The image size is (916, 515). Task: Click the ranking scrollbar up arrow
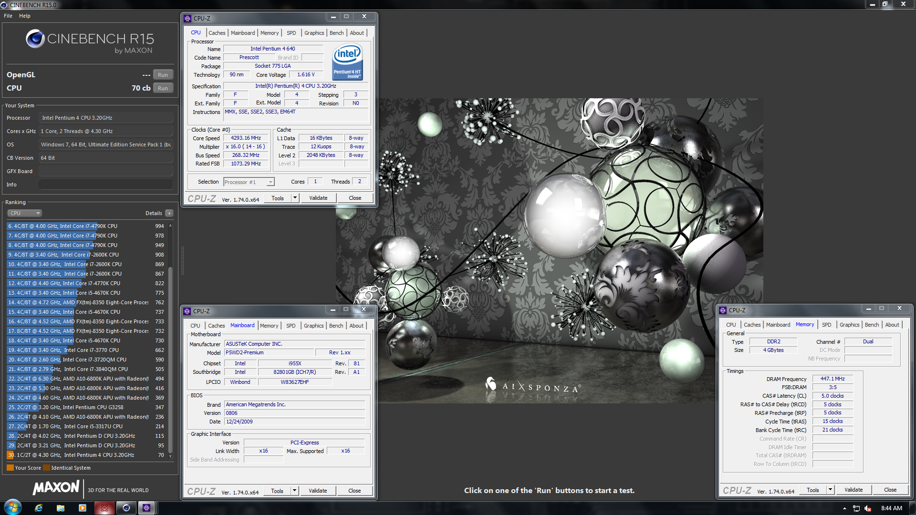point(170,225)
